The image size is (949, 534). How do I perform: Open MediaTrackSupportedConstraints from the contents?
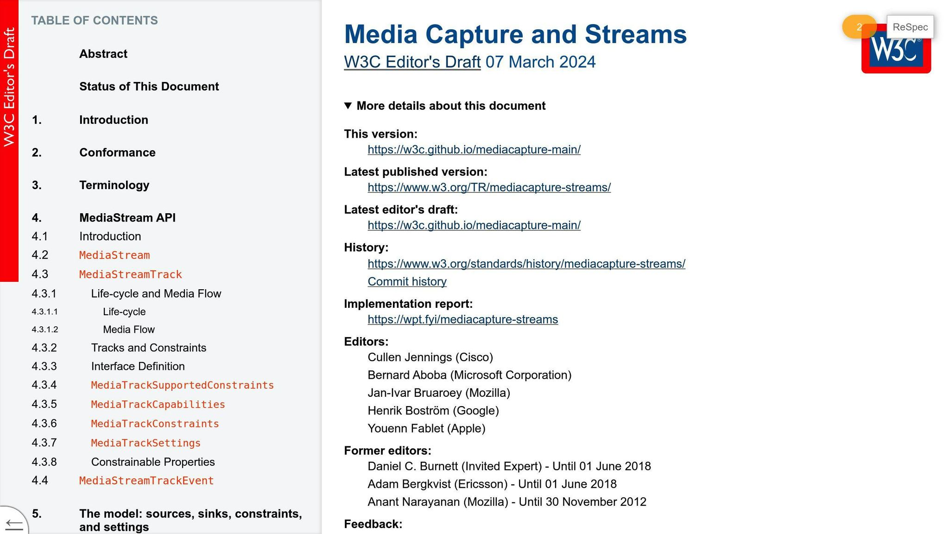(182, 385)
